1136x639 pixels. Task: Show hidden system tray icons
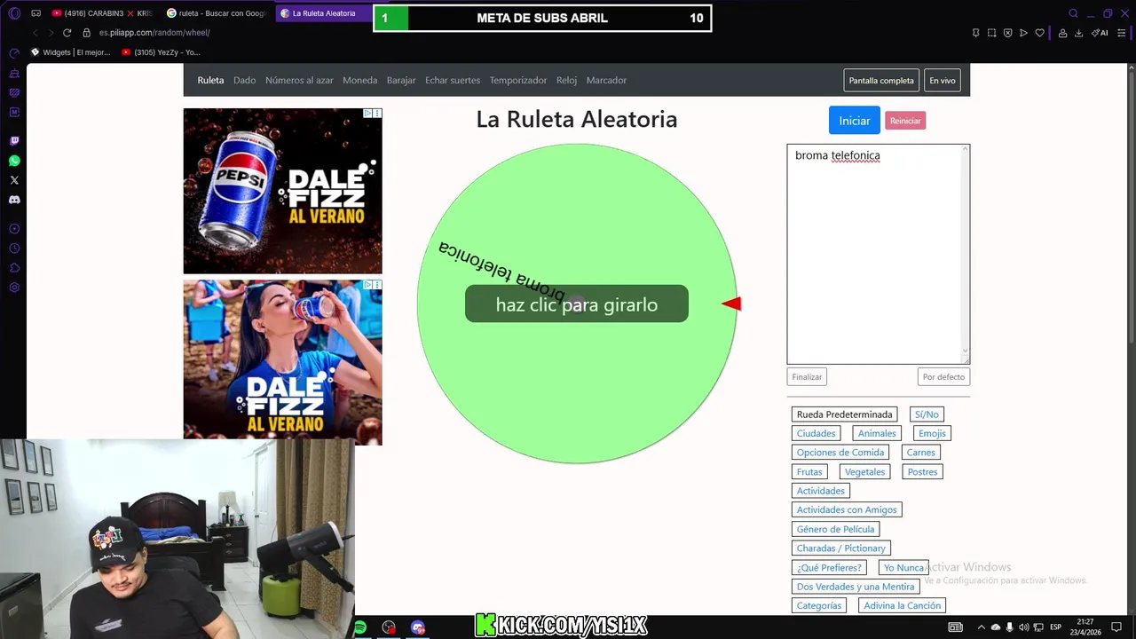[x=981, y=627]
